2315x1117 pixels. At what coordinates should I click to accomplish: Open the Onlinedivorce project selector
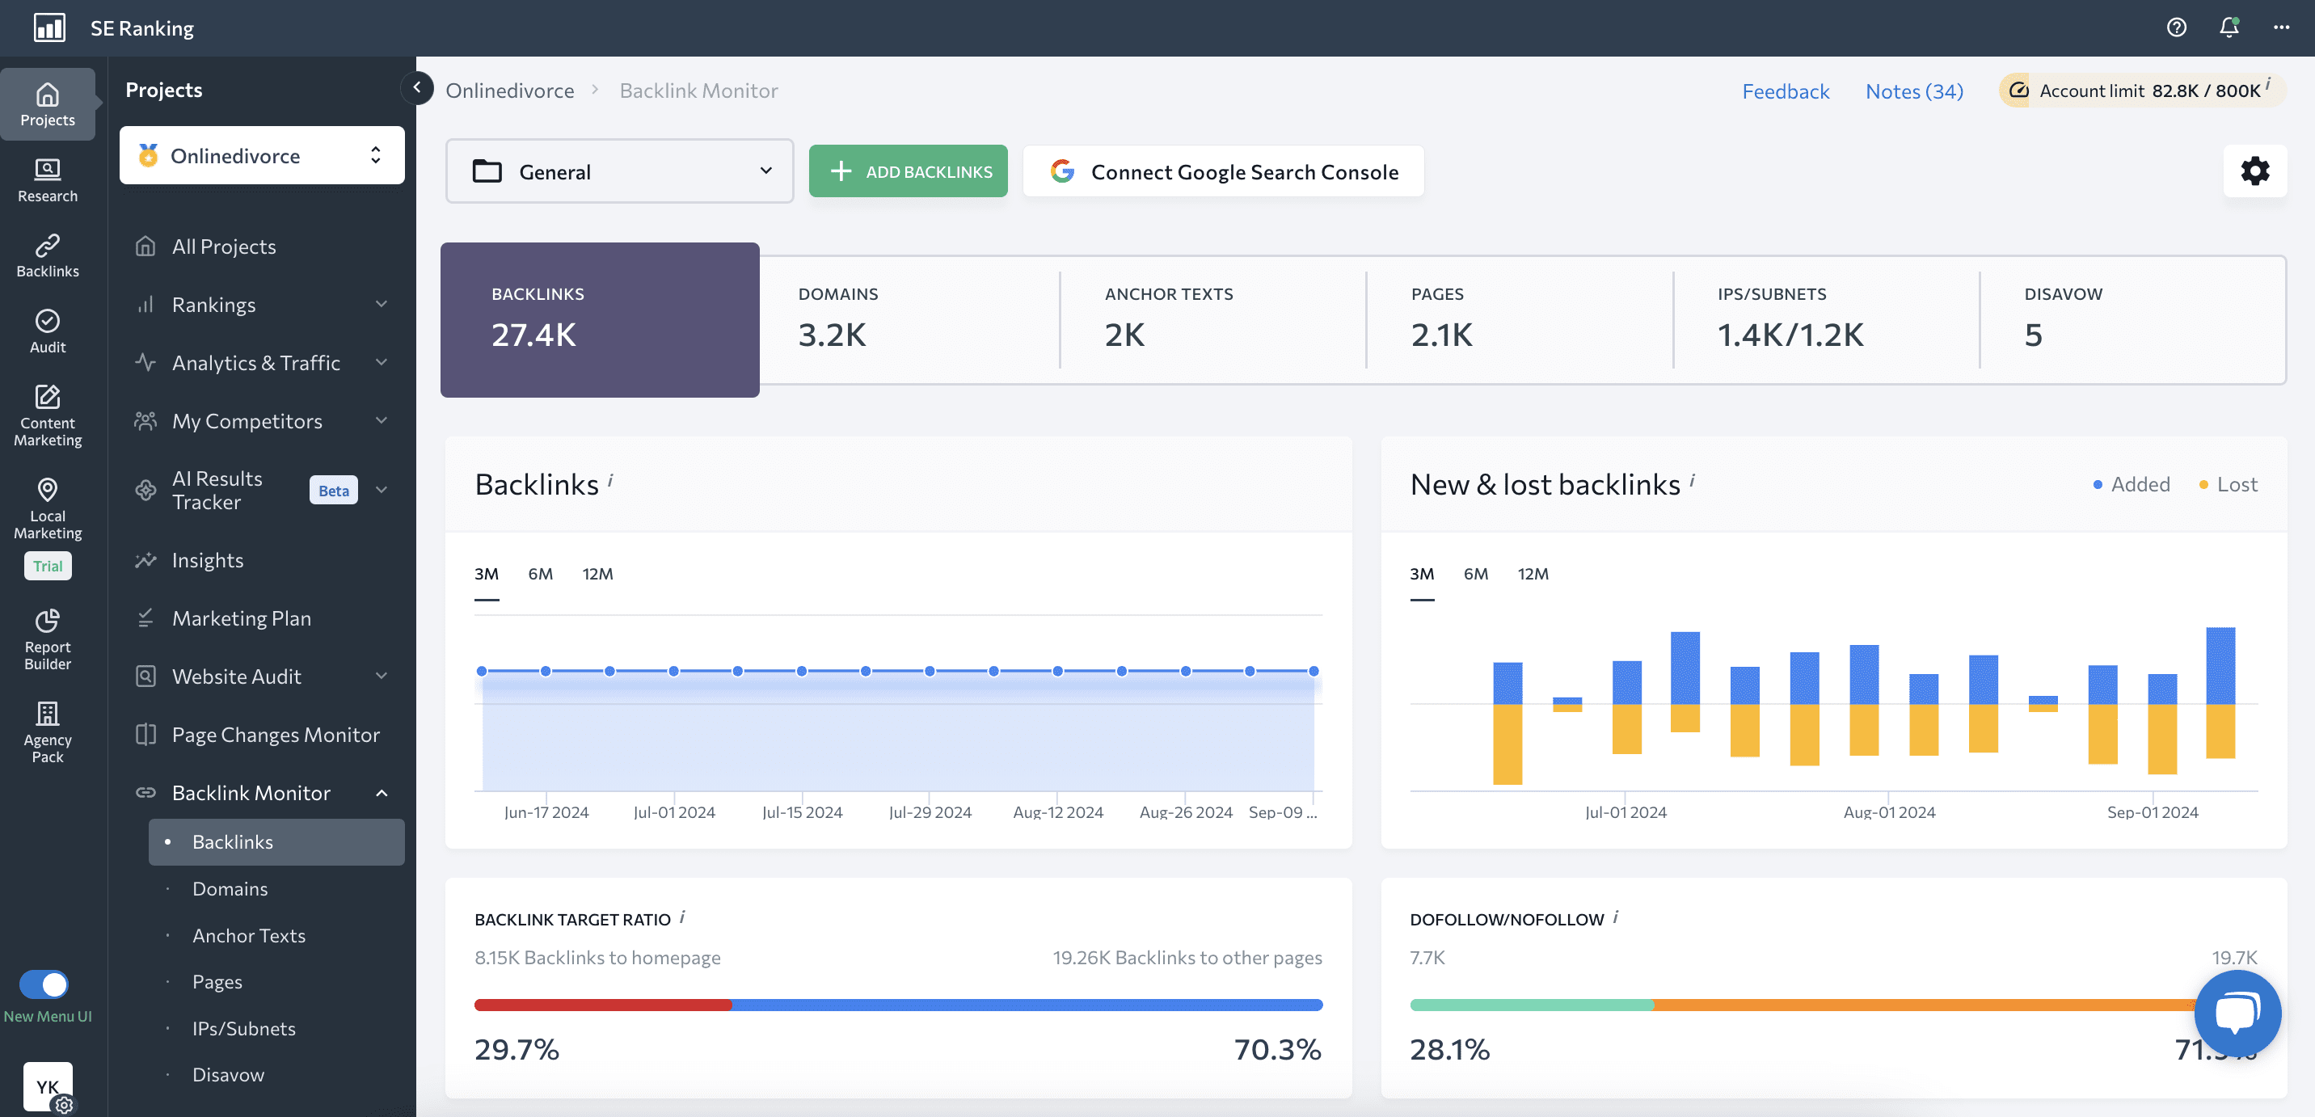pyautogui.click(x=262, y=154)
